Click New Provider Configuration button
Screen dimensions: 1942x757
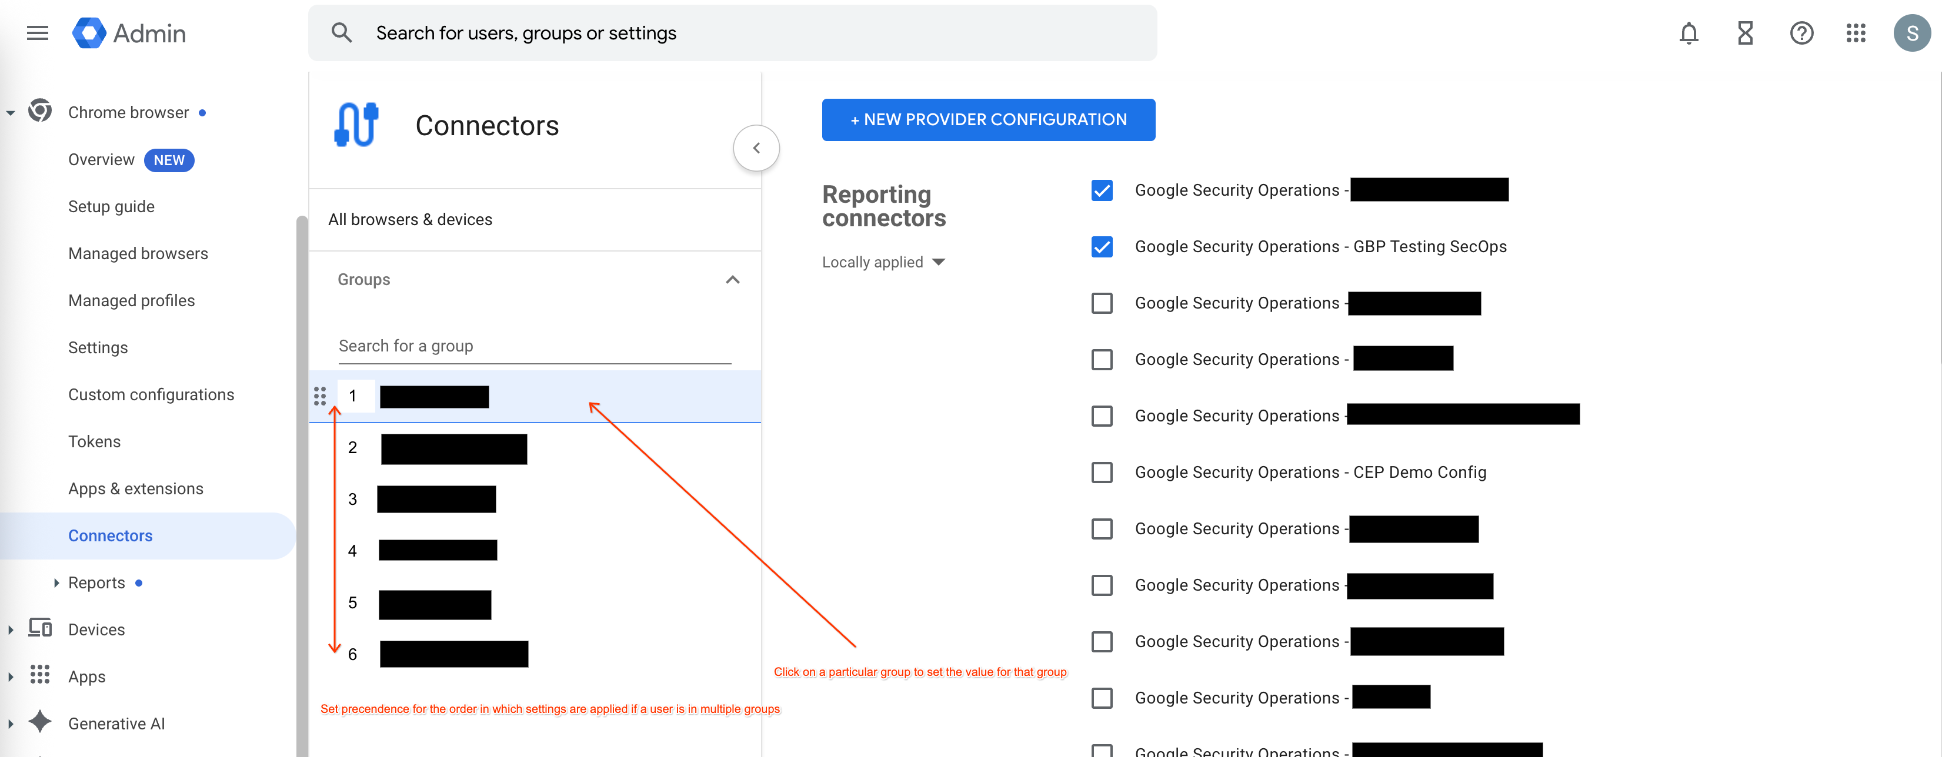pos(988,120)
